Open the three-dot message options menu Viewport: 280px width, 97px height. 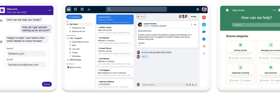click(x=191, y=25)
